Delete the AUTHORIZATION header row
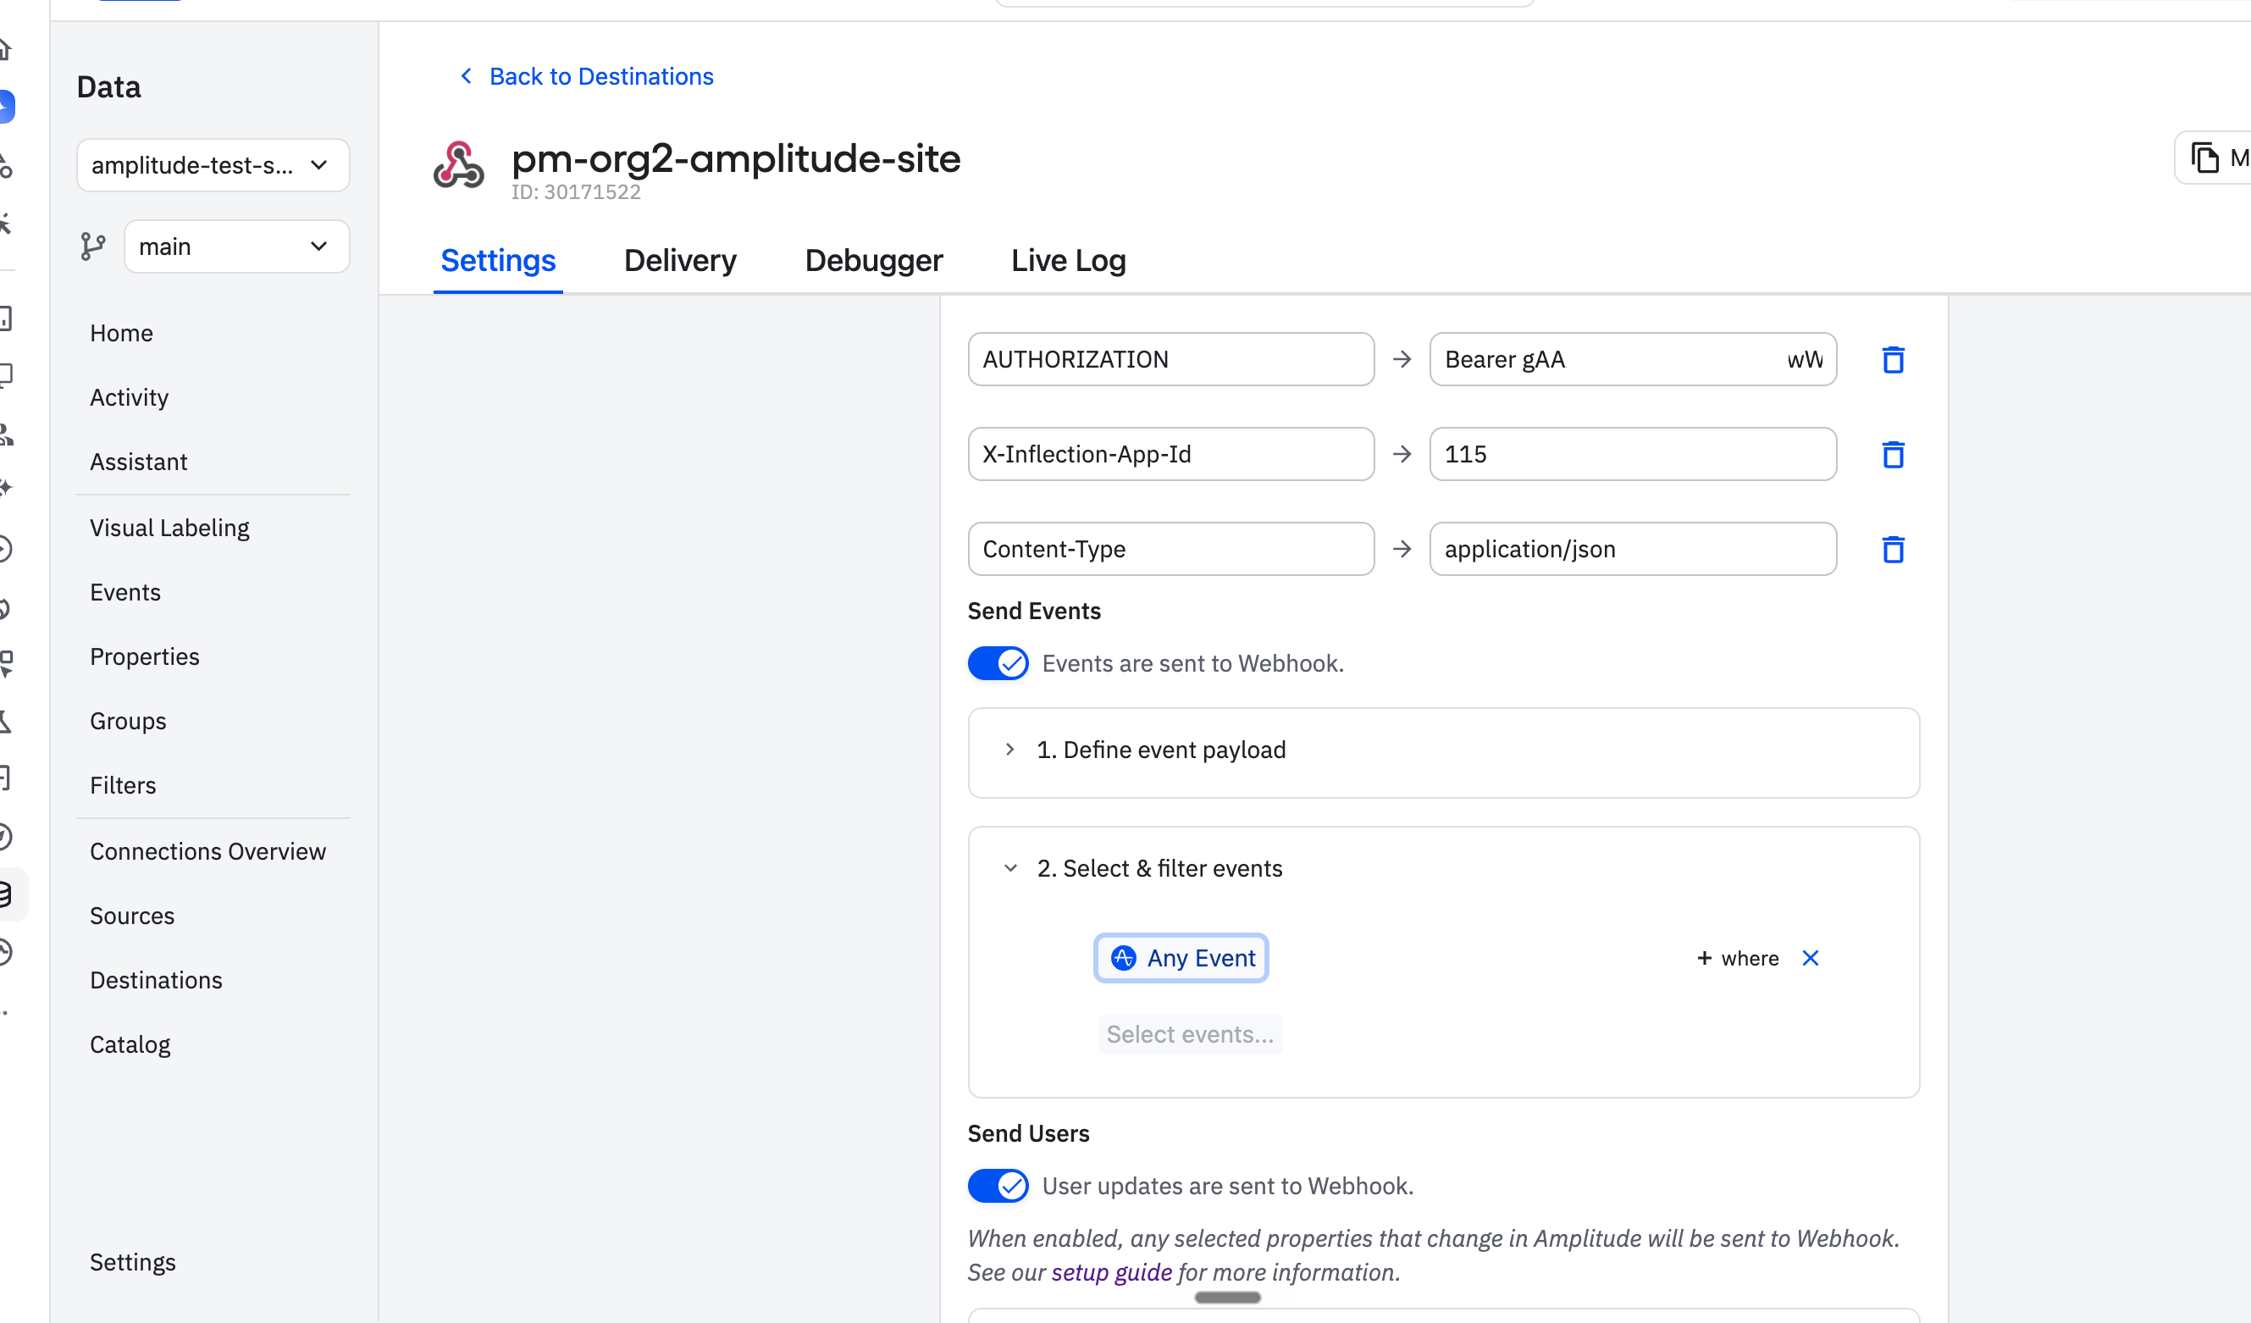The width and height of the screenshot is (2251, 1323). 1893,360
